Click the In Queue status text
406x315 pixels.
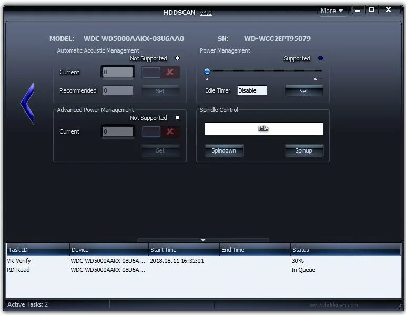(x=303, y=270)
